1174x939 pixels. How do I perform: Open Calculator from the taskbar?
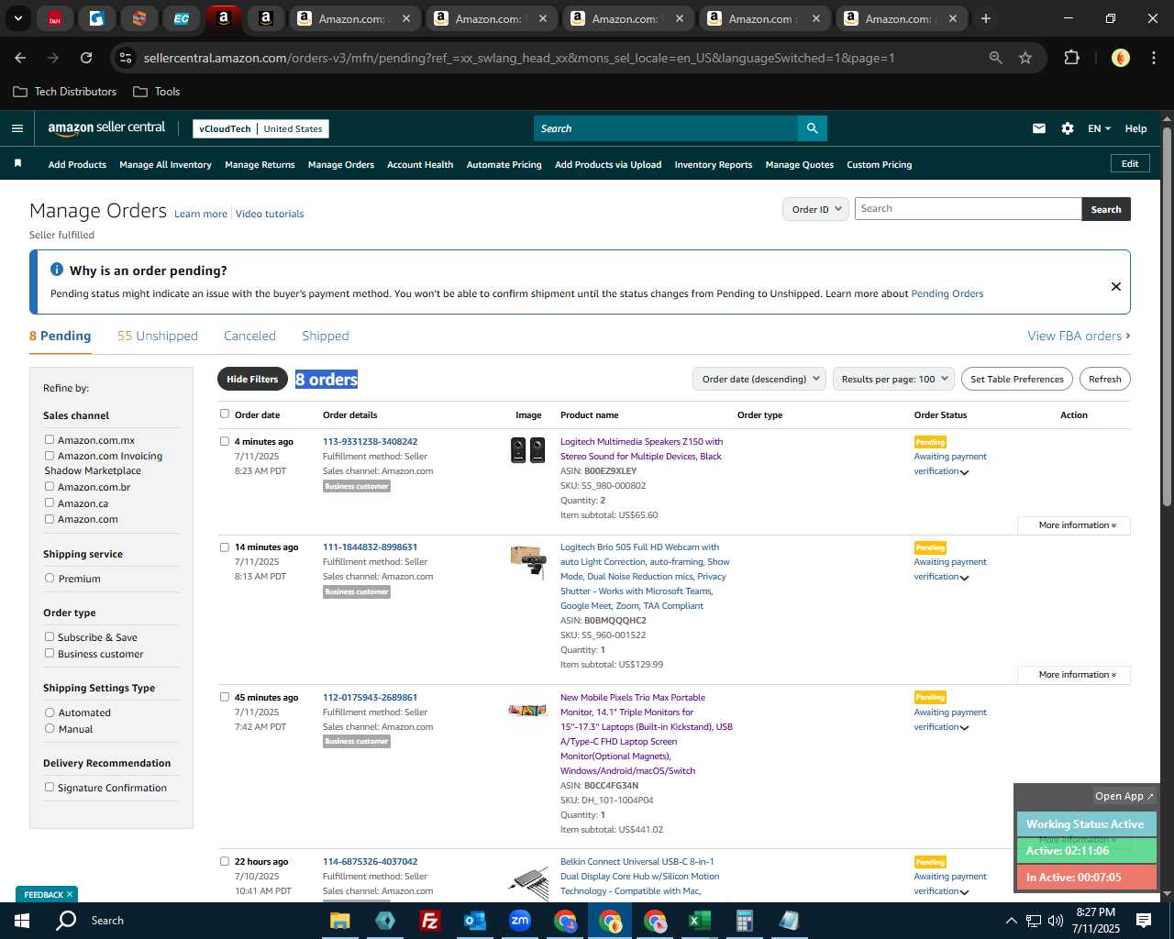(x=744, y=921)
